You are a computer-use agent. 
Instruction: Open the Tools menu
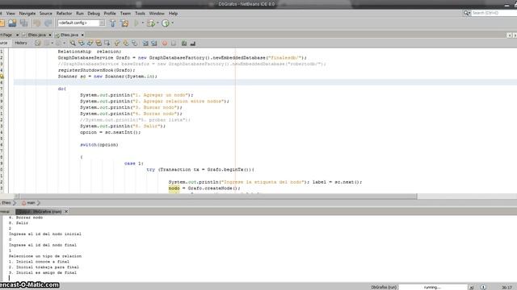tap(140, 14)
